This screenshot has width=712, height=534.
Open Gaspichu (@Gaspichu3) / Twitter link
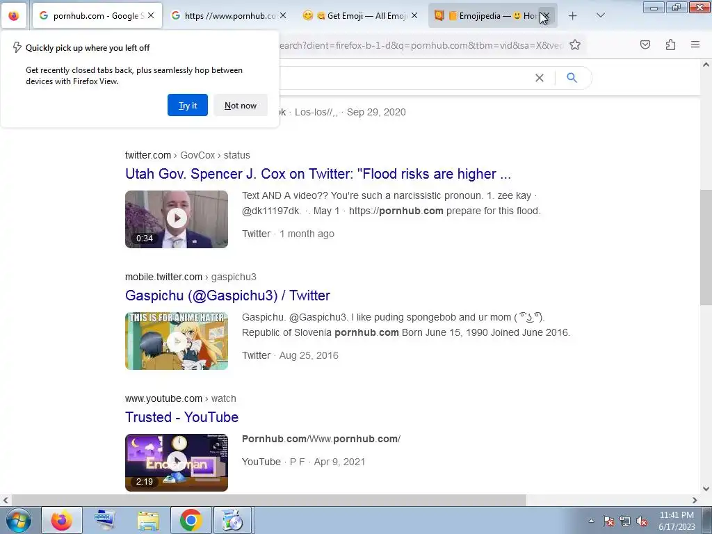point(227,296)
